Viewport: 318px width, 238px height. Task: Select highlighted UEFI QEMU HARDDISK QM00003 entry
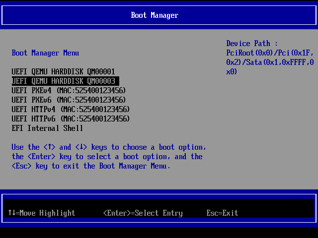(65, 81)
